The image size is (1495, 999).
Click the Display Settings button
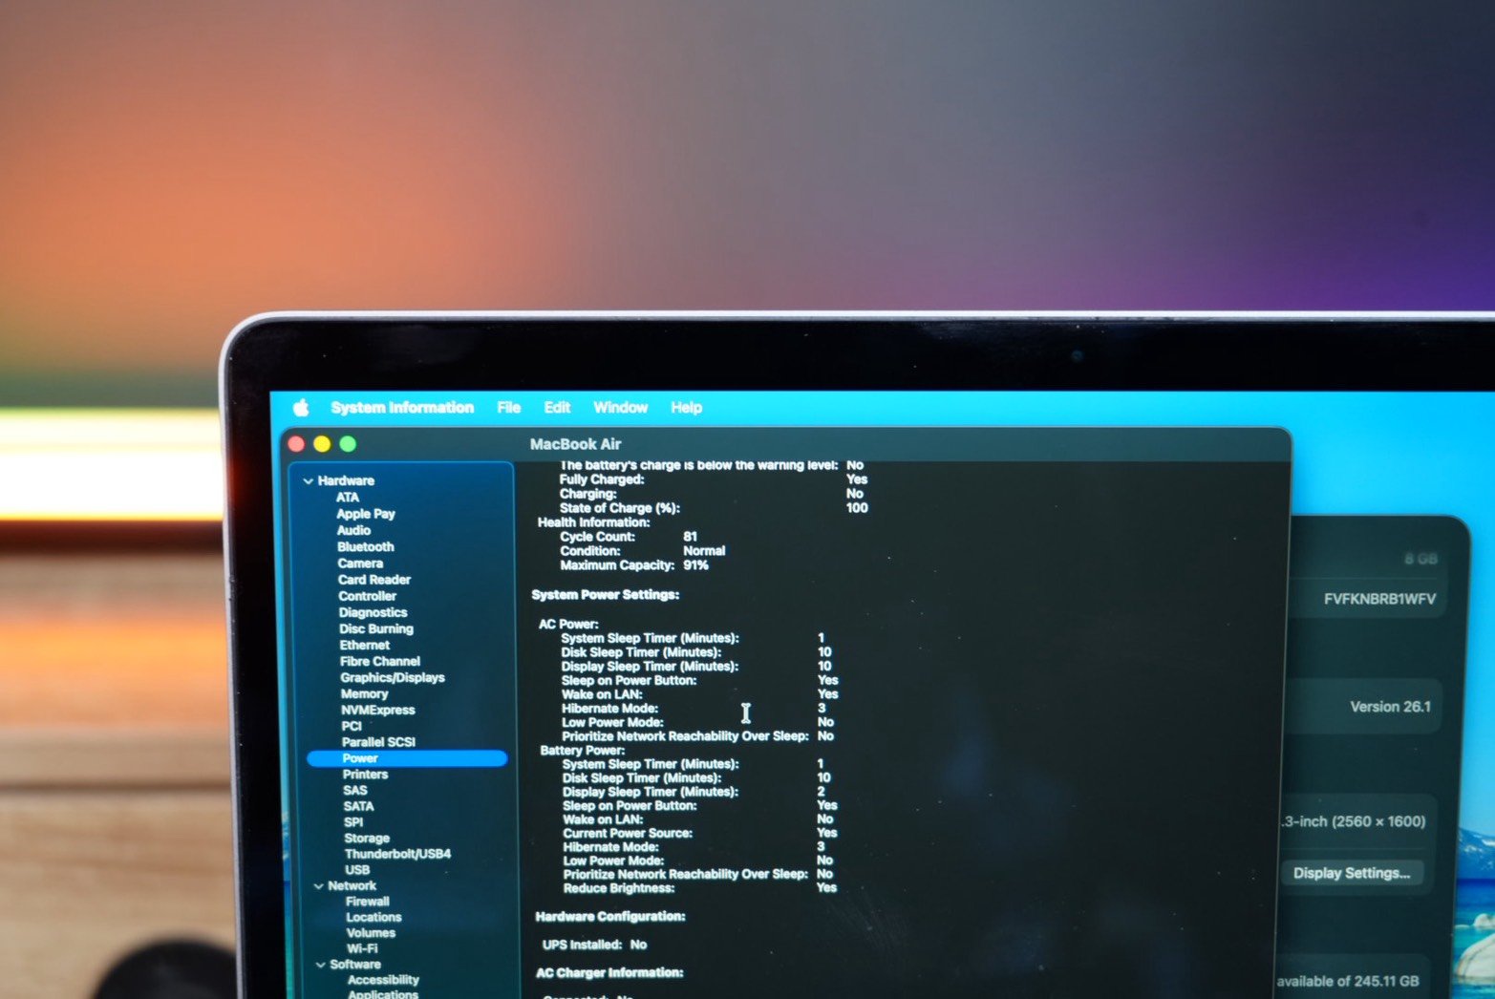[x=1351, y=873]
